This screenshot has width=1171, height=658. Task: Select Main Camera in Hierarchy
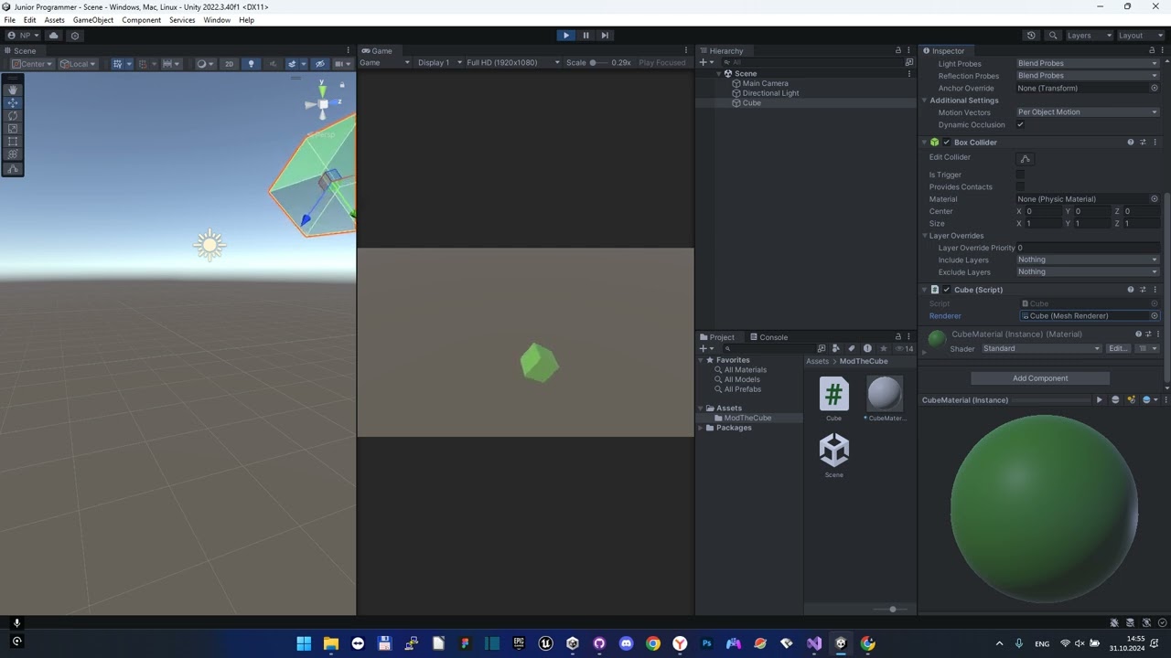pyautogui.click(x=765, y=83)
